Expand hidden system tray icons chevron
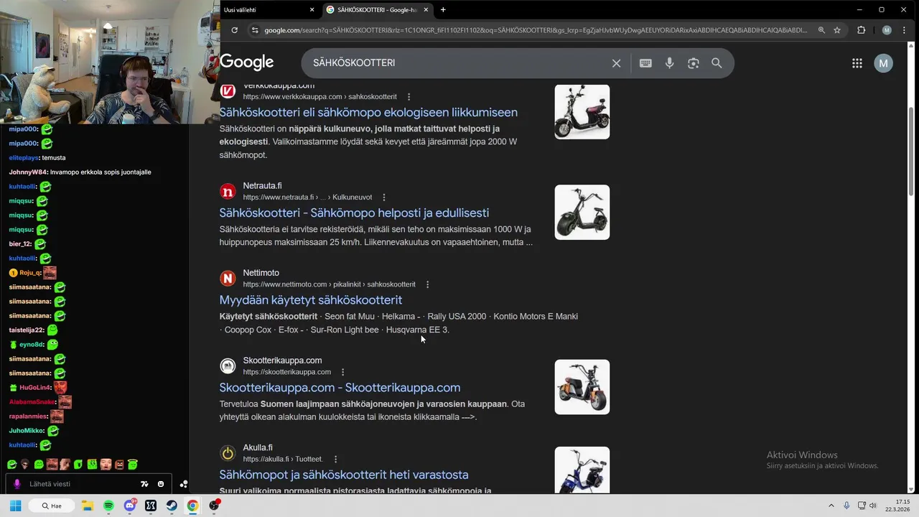919x517 pixels. click(831, 506)
